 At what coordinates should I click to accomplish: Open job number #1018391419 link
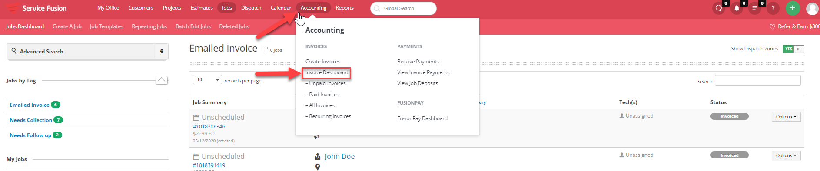[209, 165]
